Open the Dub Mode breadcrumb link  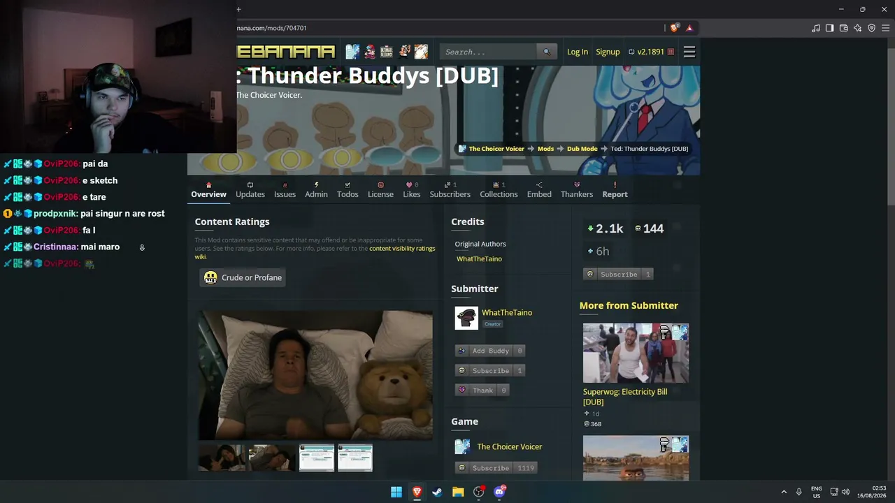582,149
